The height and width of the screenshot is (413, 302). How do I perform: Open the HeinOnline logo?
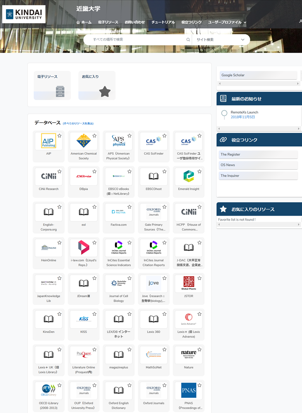49,247
